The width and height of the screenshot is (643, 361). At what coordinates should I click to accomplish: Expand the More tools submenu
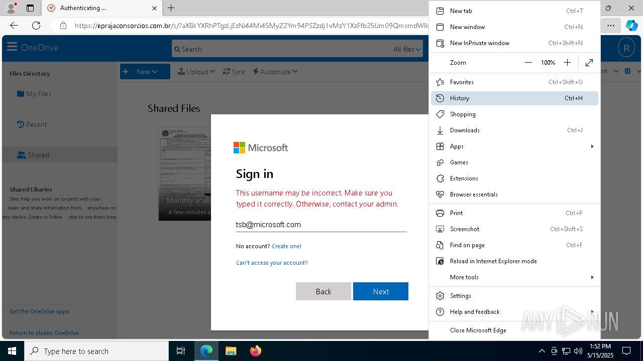(x=514, y=277)
